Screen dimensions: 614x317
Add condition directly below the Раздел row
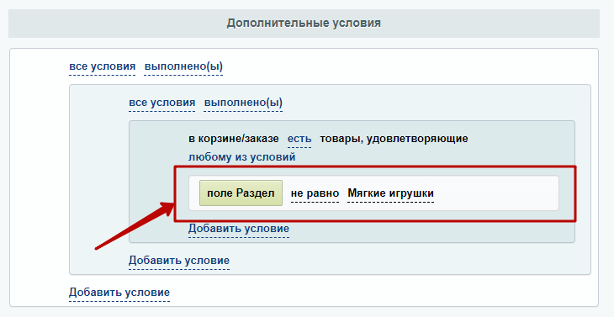239,229
